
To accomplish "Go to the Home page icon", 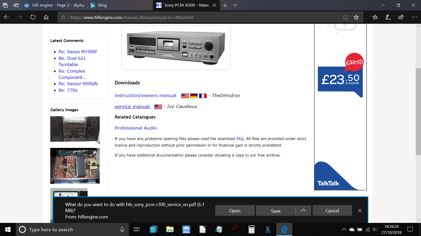I will coord(46,17).
